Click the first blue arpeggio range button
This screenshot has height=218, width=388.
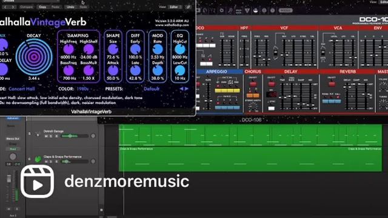218,108
